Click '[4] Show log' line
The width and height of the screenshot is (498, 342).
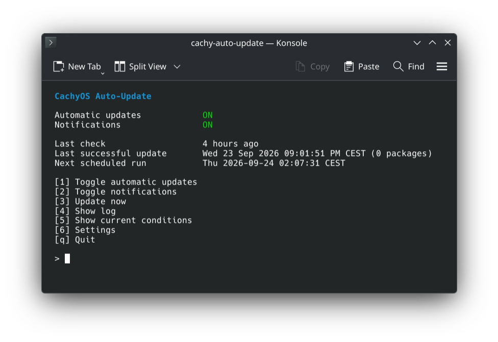pyautogui.click(x=85, y=211)
